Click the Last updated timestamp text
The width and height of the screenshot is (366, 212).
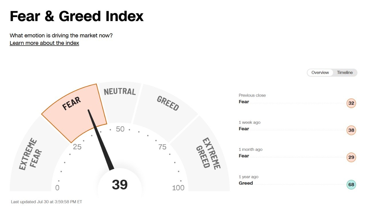46,202
